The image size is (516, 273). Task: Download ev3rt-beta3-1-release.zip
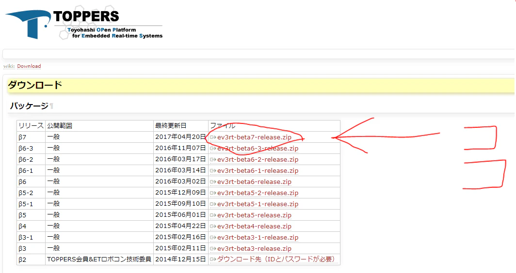[x=258, y=238]
